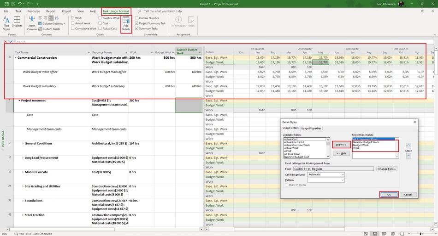Expand the Foundations task

coord(23,201)
